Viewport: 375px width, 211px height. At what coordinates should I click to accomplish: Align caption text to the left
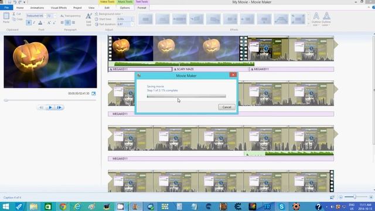pos(62,22)
